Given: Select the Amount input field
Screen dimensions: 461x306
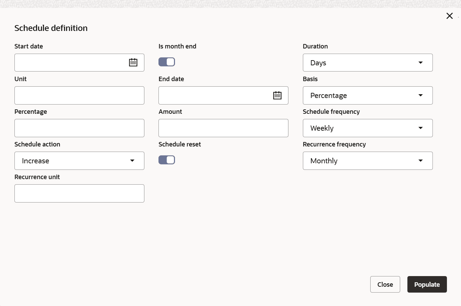Looking at the screenshot, I should pyautogui.click(x=223, y=128).
